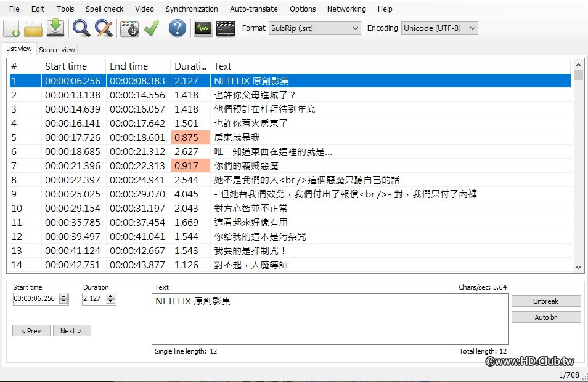Open the Edit menu

click(x=38, y=9)
